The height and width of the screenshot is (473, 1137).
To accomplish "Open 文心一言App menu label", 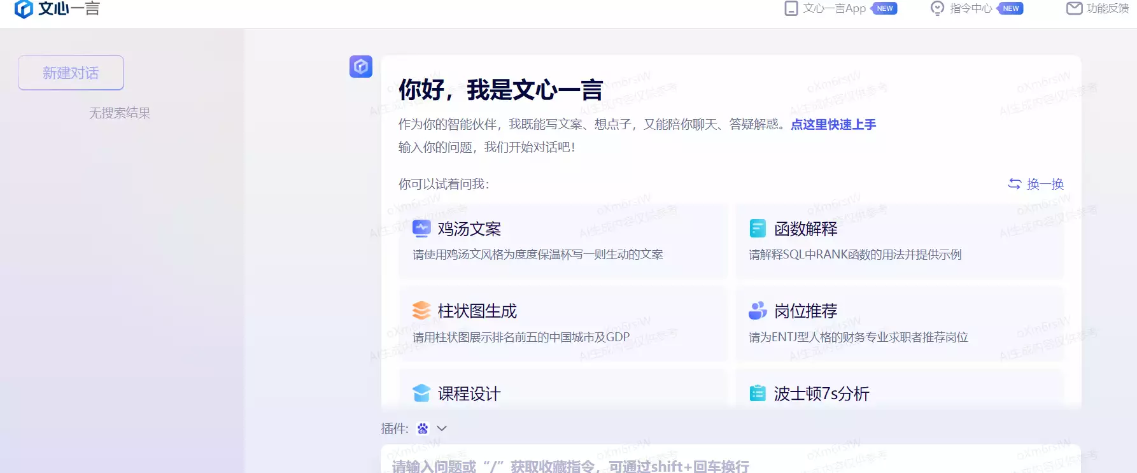I will click(834, 8).
